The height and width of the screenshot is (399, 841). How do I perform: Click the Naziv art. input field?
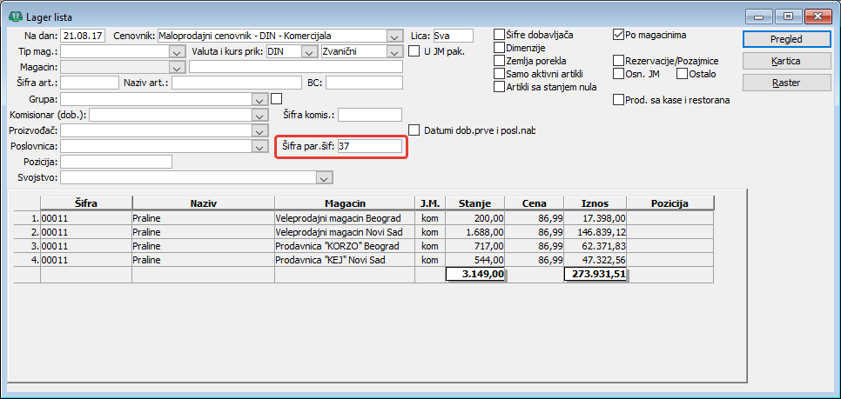coord(237,83)
